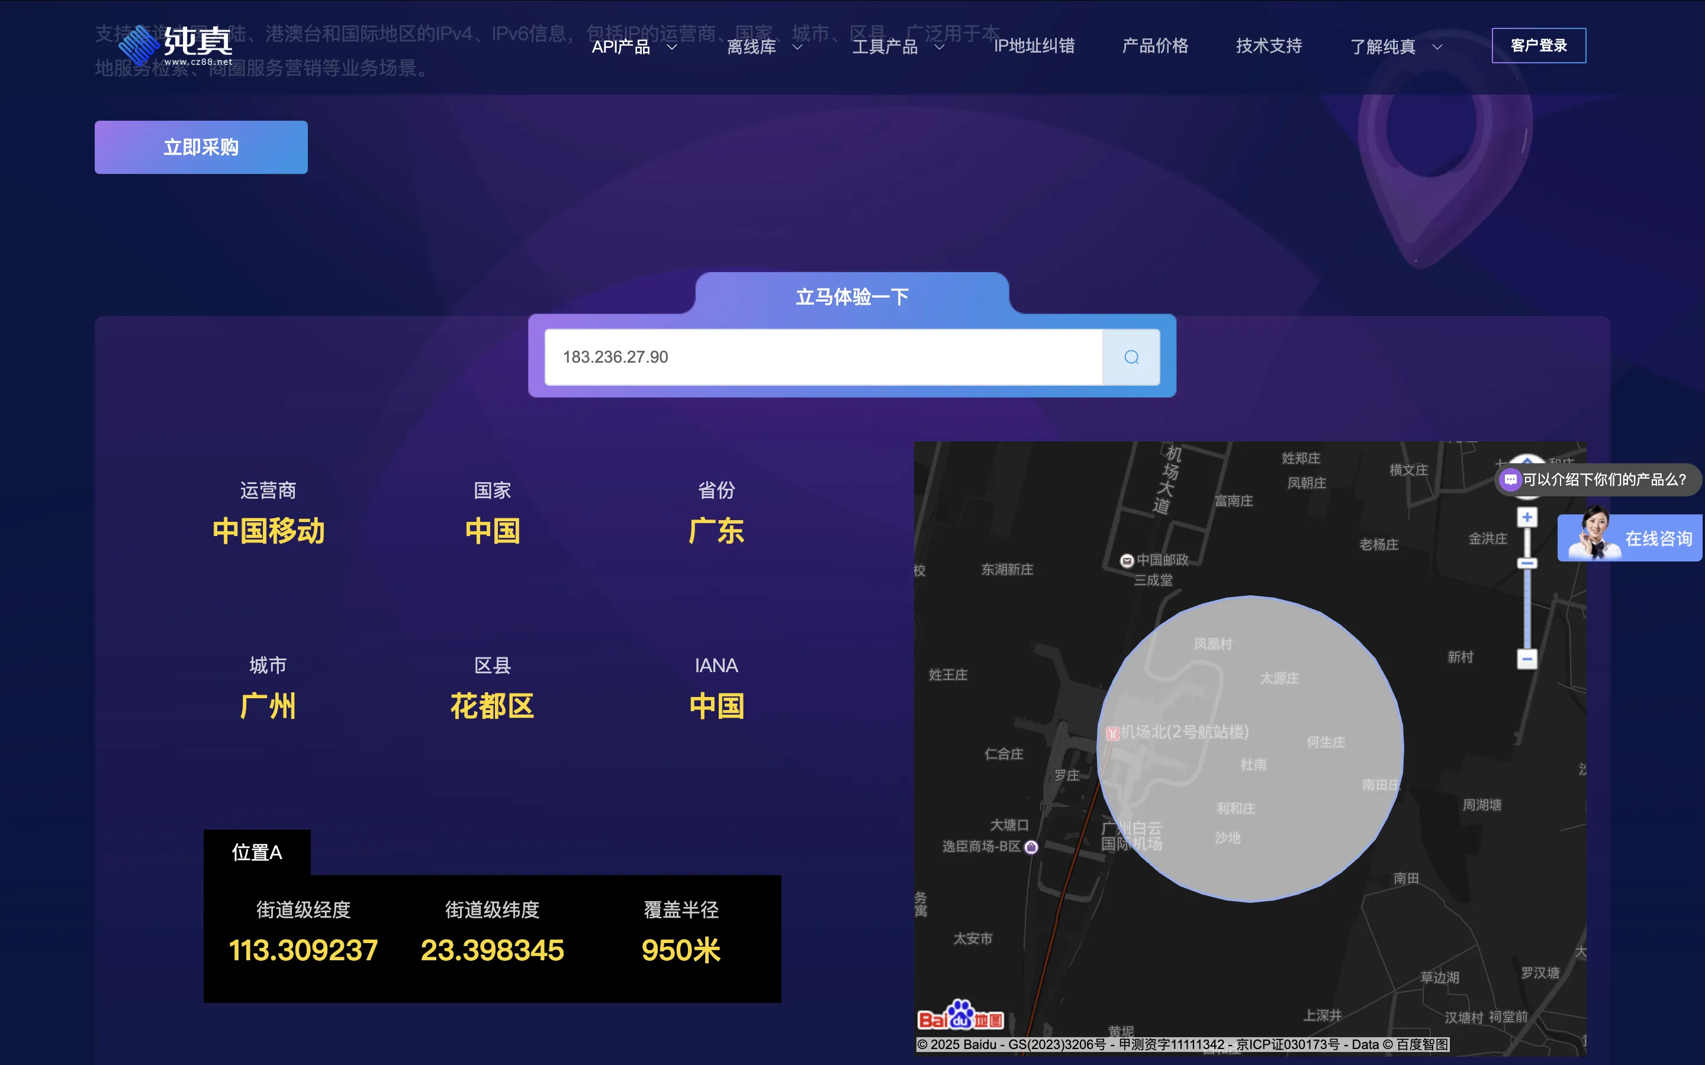Click the operator value 中国移动

pyautogui.click(x=268, y=530)
